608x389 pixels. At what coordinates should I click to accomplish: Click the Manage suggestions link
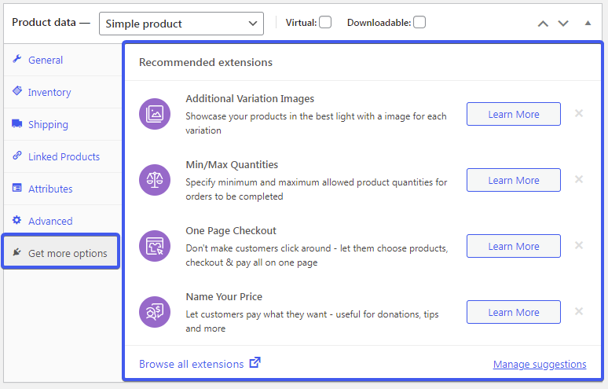tap(539, 365)
